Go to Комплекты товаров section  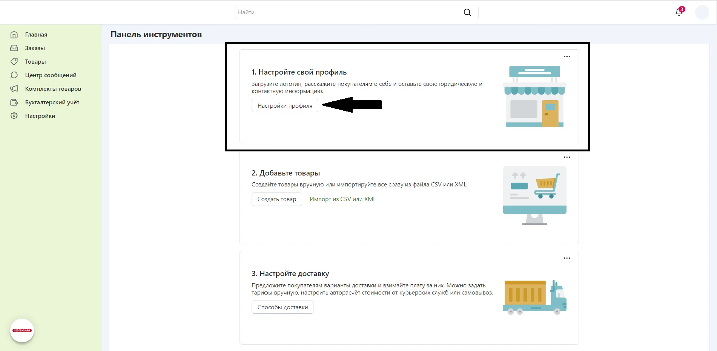coord(53,89)
